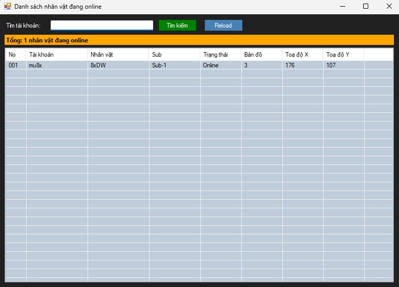Image resolution: width=399 pixels, height=287 pixels.
Task: Select the Online status cell
Action: (x=221, y=65)
